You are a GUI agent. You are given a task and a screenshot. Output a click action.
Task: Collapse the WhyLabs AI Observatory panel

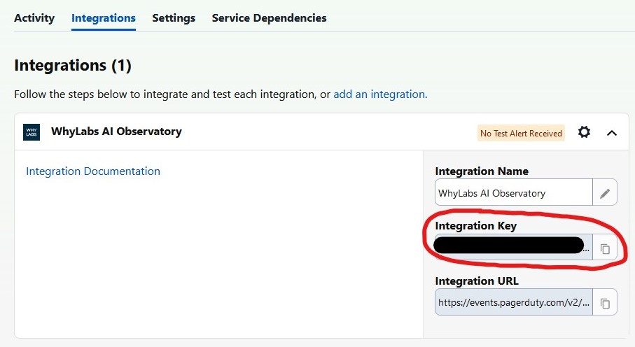(x=612, y=133)
